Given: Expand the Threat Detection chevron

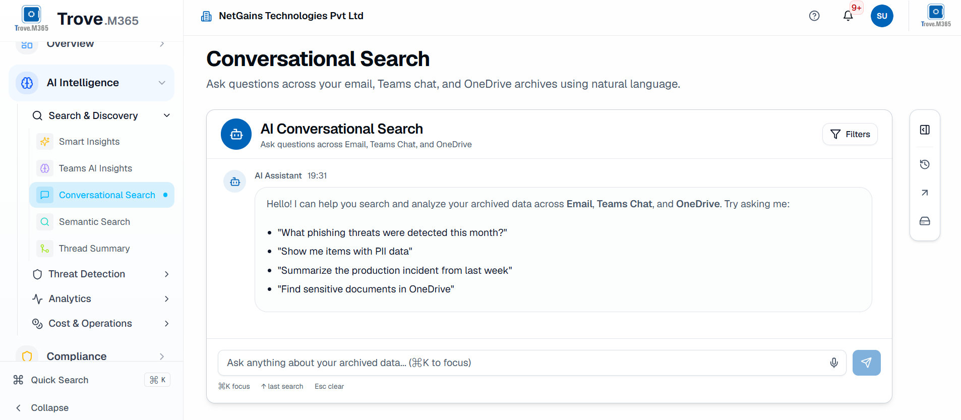Looking at the screenshot, I should pyautogui.click(x=167, y=274).
